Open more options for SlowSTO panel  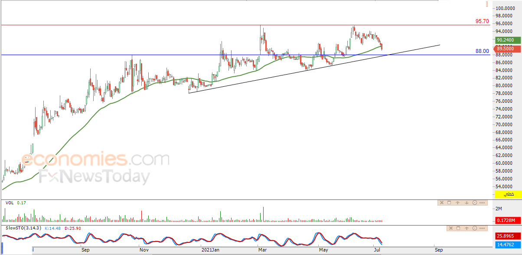(x=483, y=228)
